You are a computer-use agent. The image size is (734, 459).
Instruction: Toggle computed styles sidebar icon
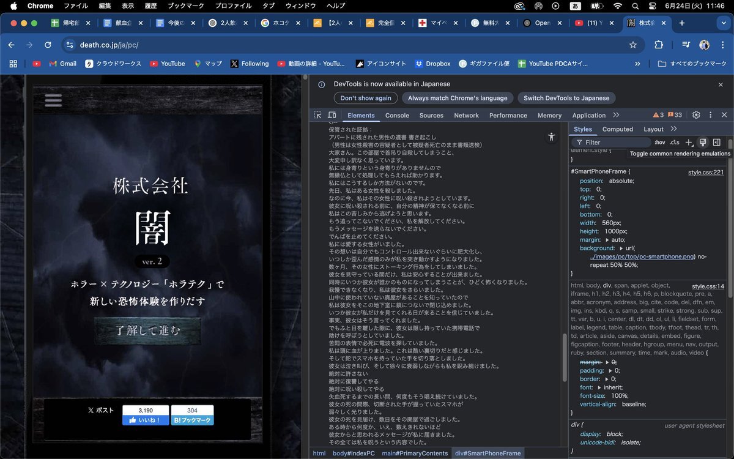(x=716, y=142)
